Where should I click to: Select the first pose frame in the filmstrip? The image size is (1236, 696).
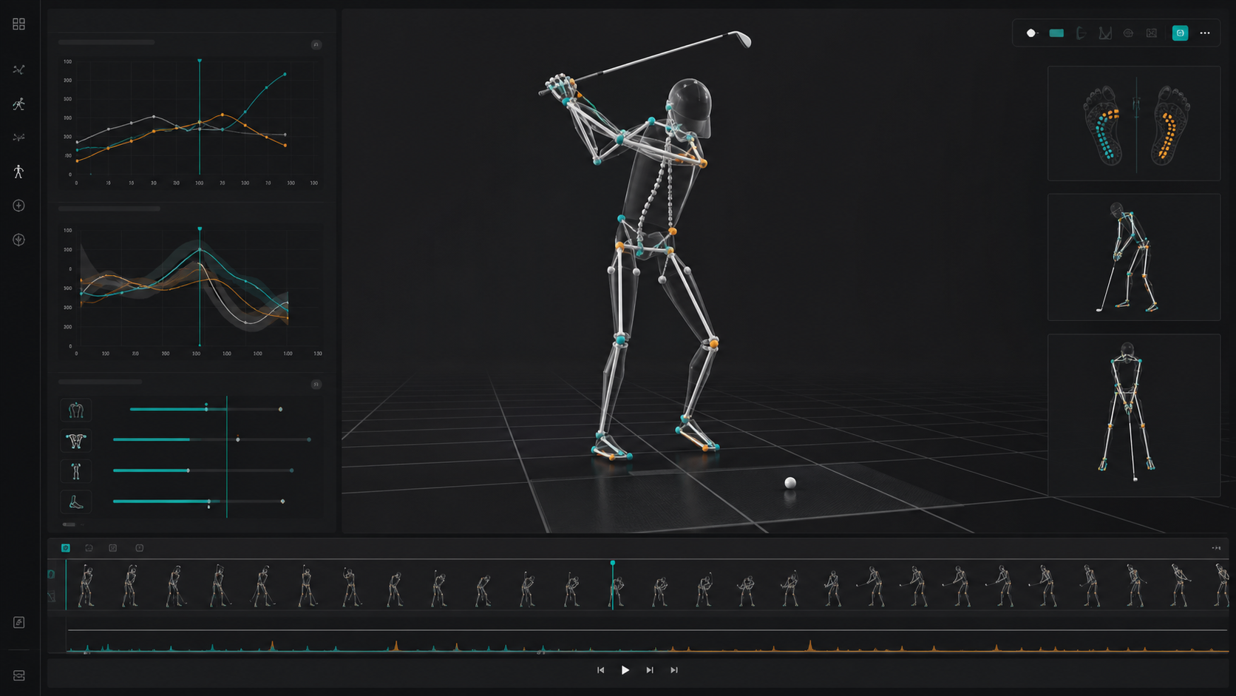[x=86, y=585]
